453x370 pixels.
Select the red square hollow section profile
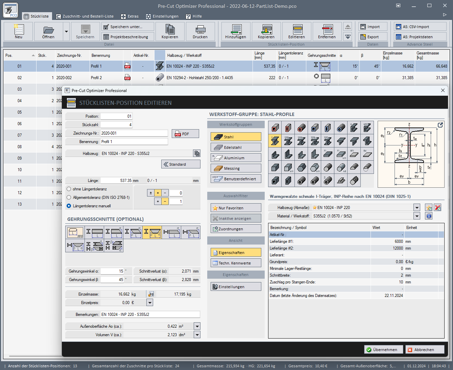tap(275, 128)
